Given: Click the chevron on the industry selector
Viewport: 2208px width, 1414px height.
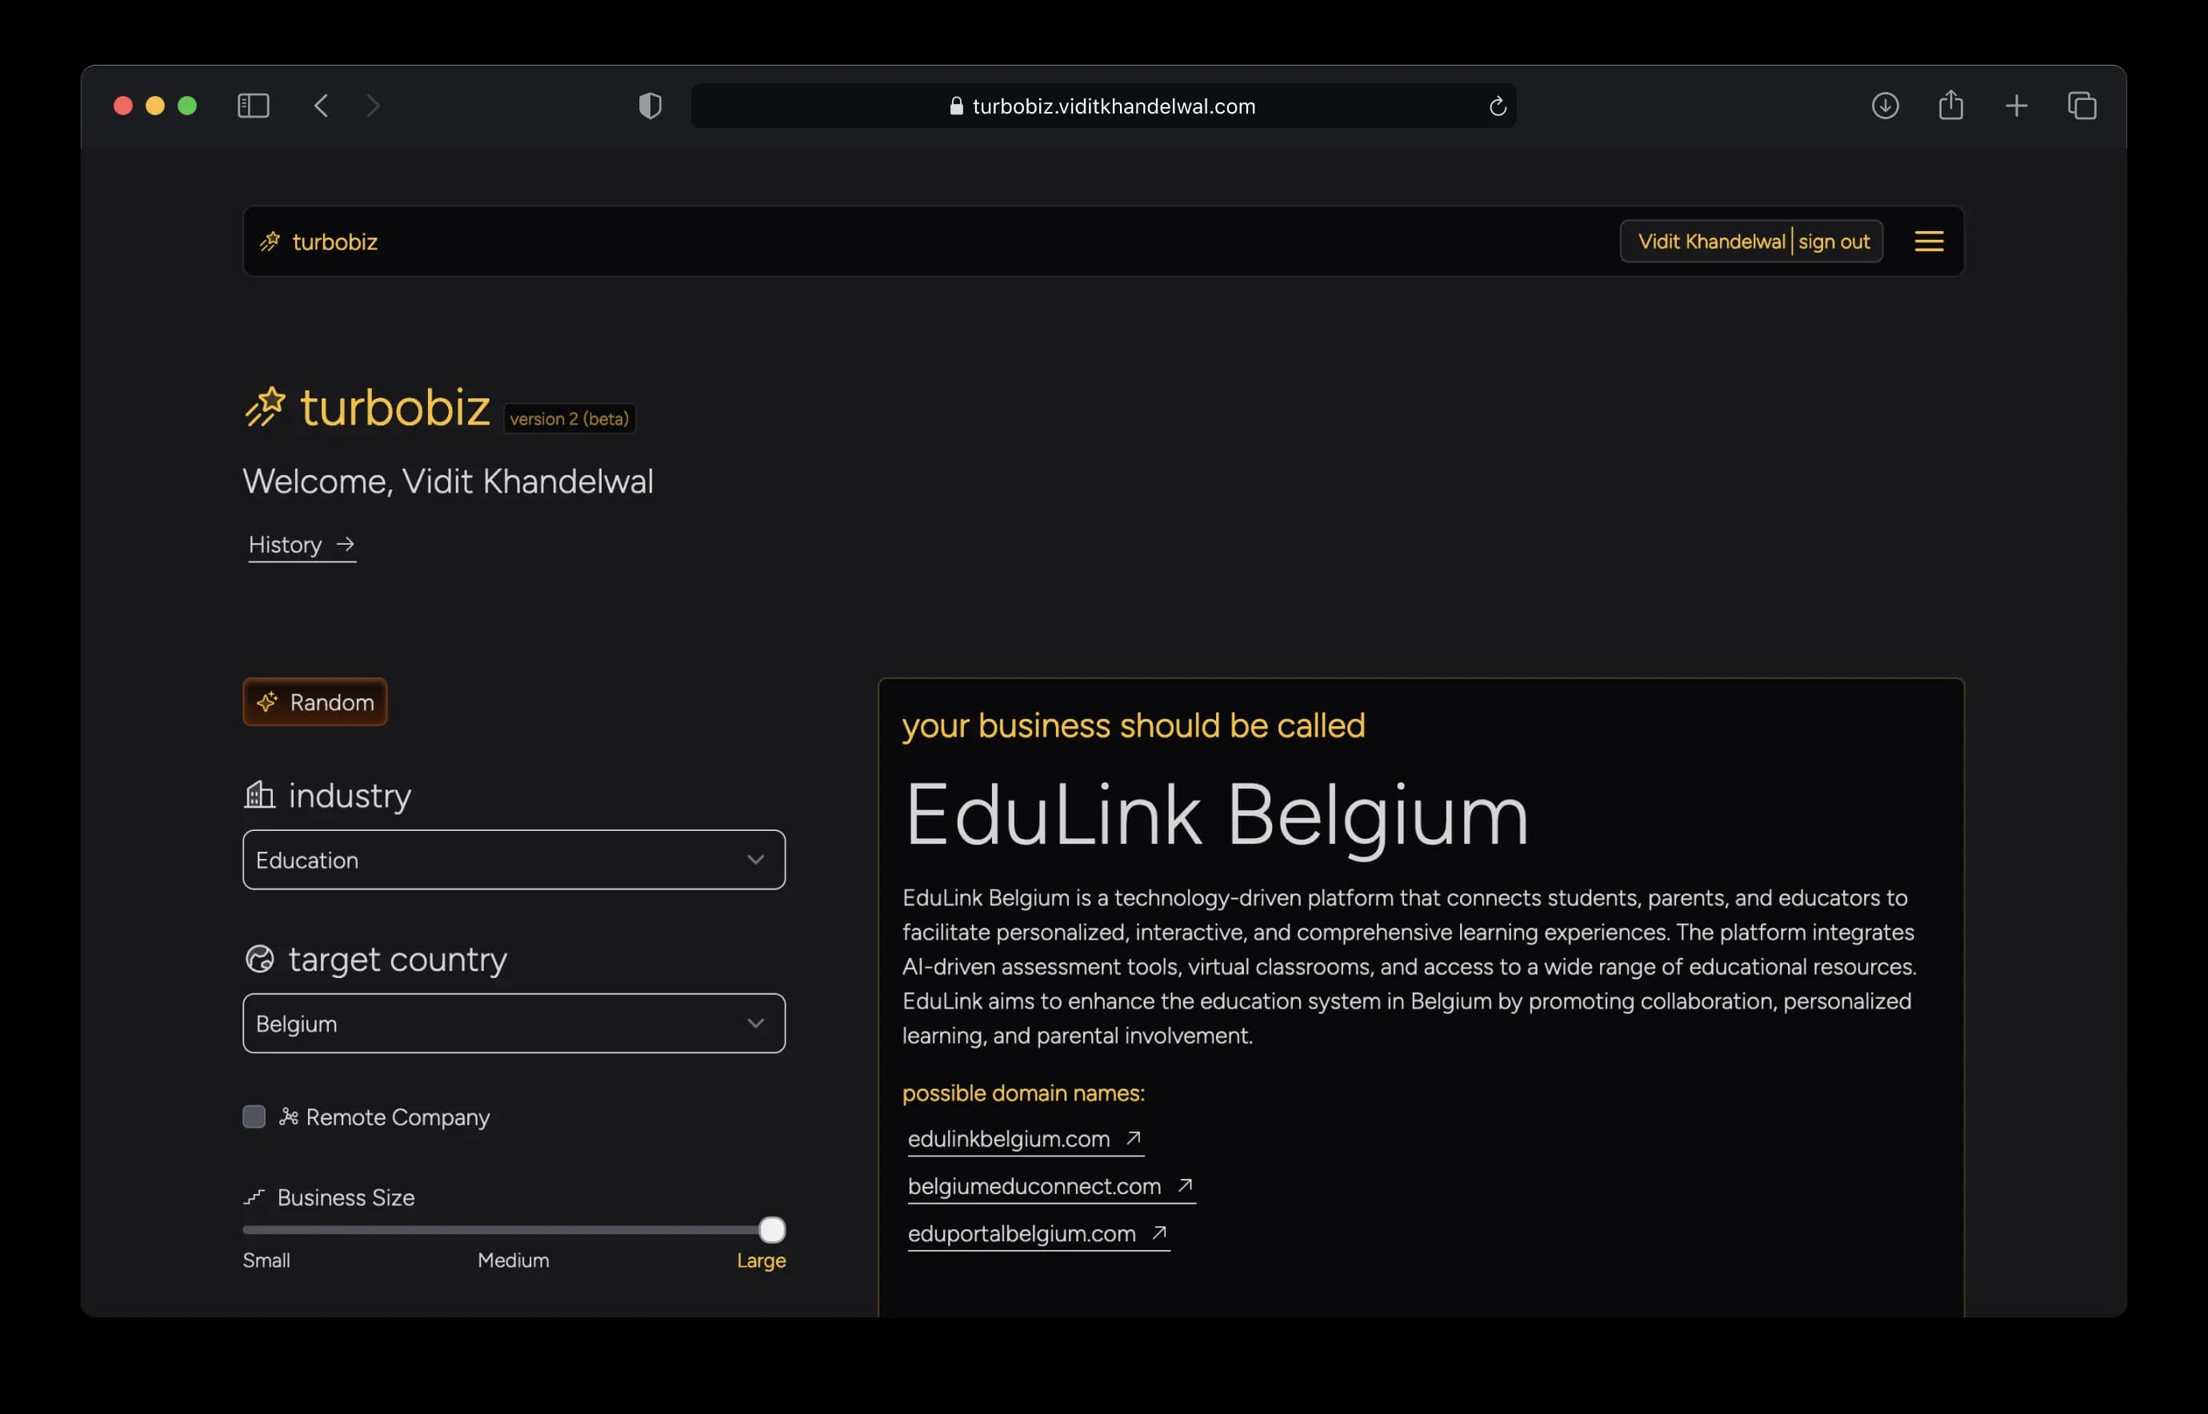Looking at the screenshot, I should pyautogui.click(x=756, y=860).
